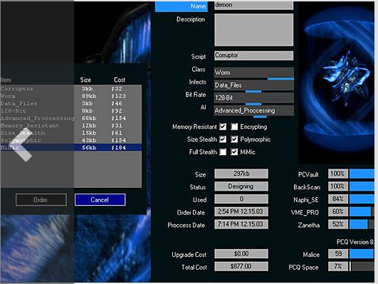
Task: Click the Malice value 59
Action: tap(338, 254)
